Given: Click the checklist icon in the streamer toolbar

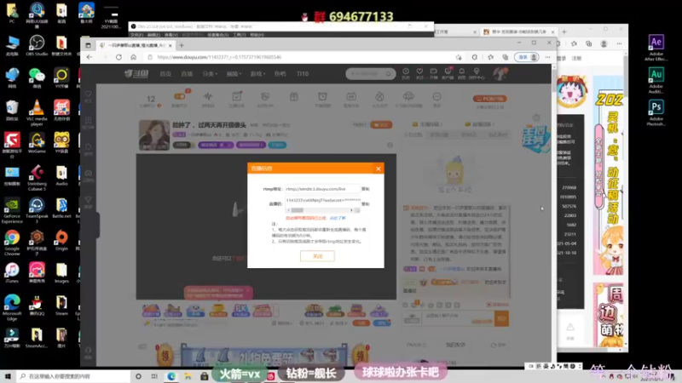Looking at the screenshot, I should click(x=237, y=97).
